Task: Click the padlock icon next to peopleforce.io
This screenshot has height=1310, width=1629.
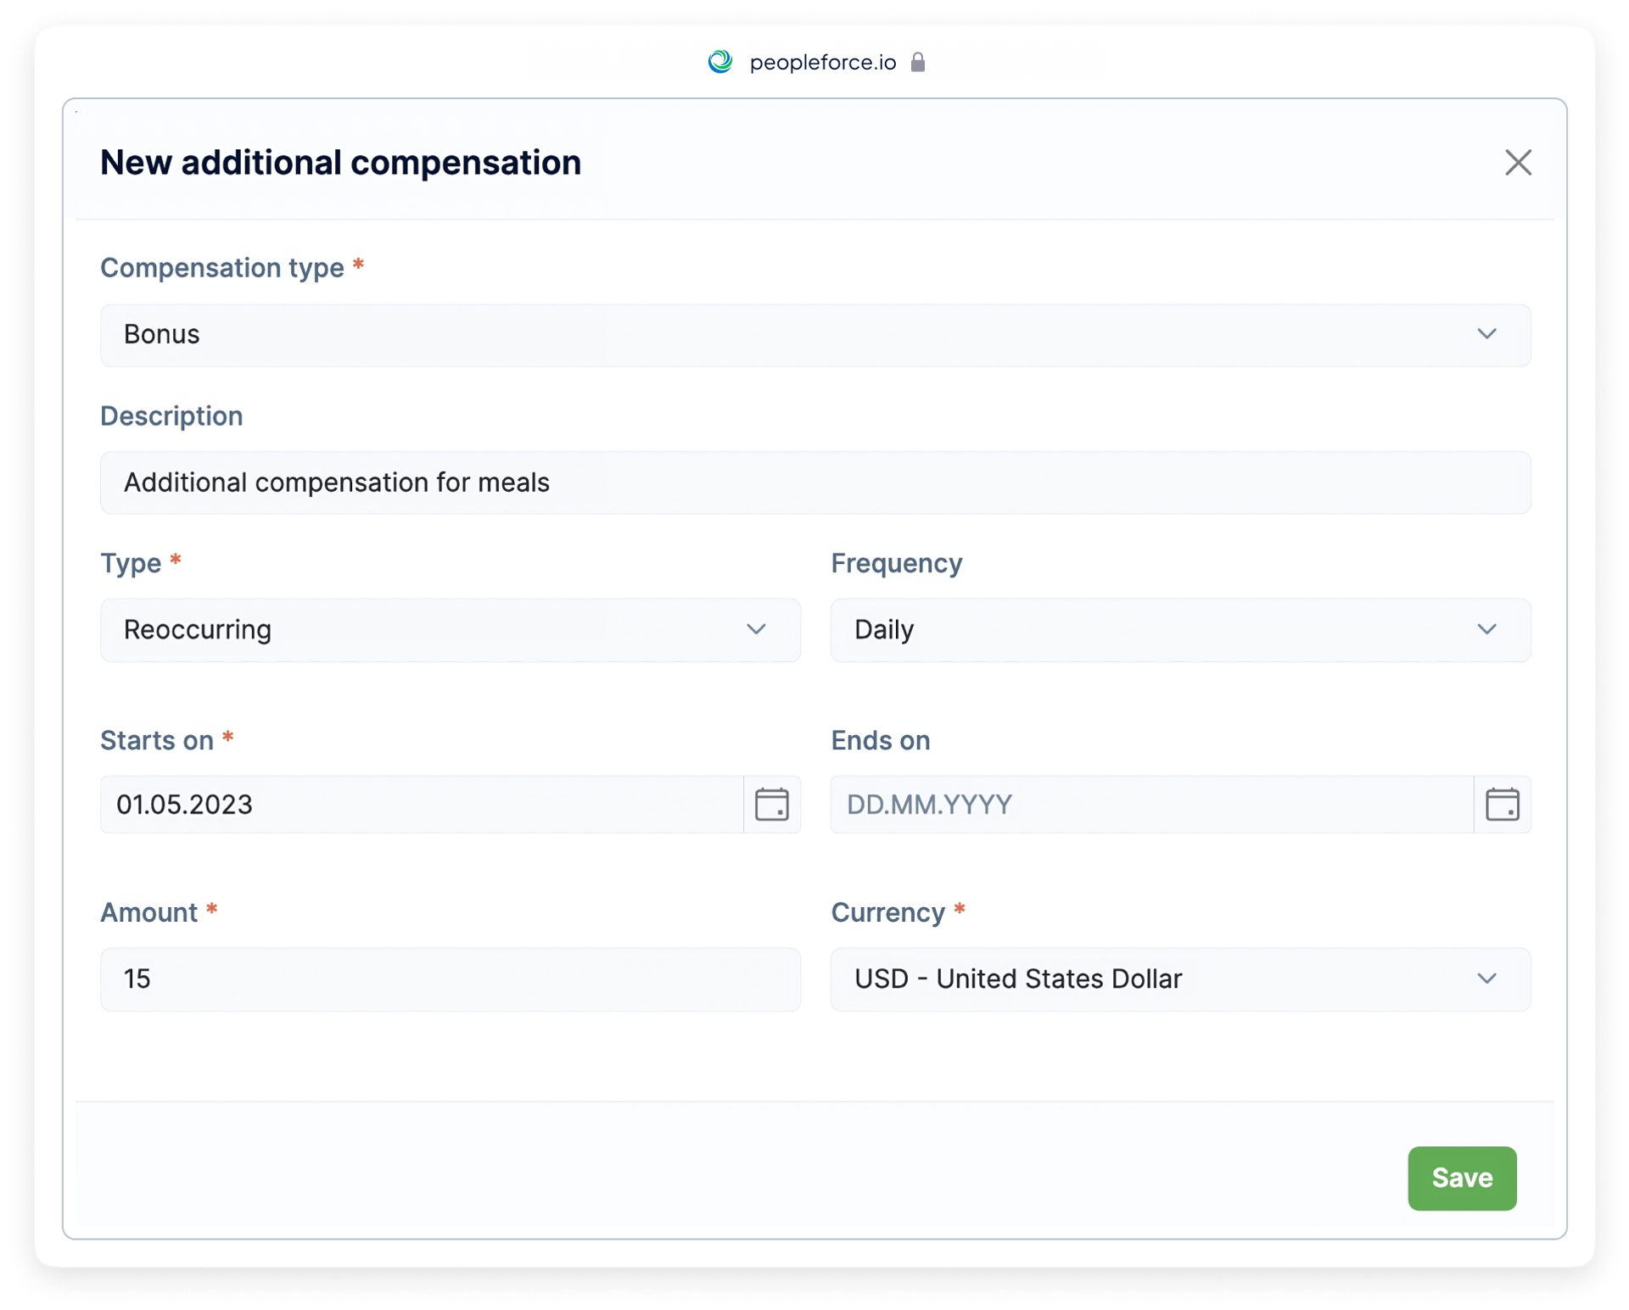Action: coord(917,62)
